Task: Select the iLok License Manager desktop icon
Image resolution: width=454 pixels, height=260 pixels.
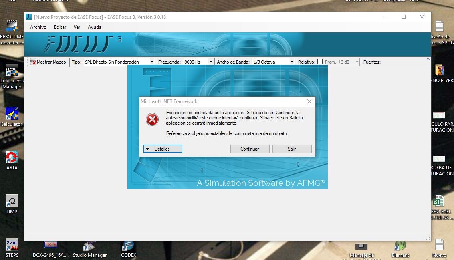Action: (12, 77)
